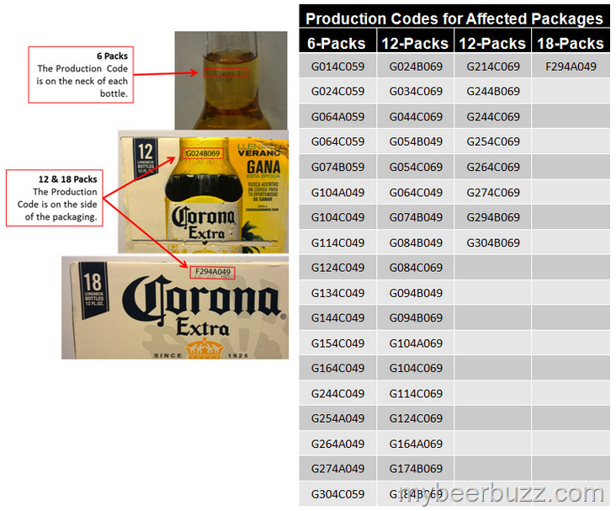Click the G244B069 cell
This screenshot has height=511, width=616.
(493, 91)
